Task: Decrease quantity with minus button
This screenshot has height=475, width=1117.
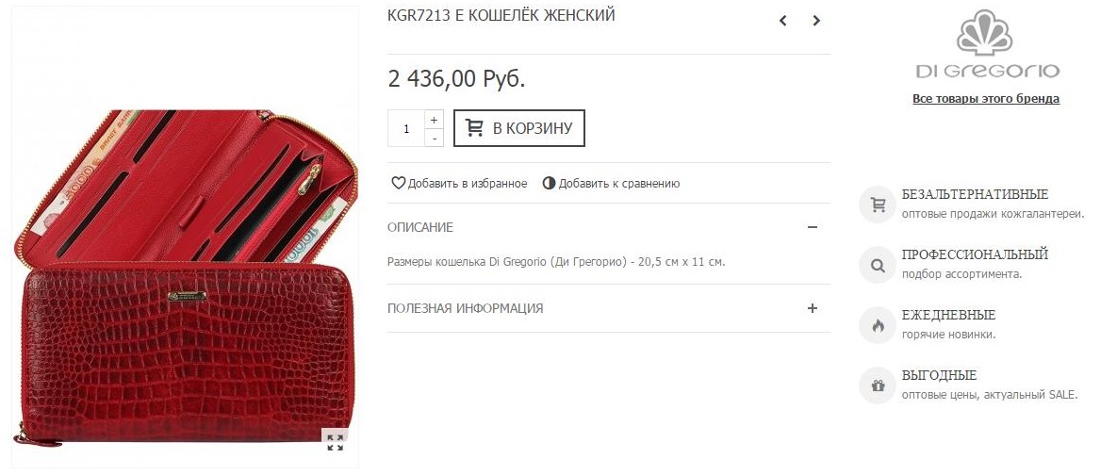Action: click(x=434, y=139)
